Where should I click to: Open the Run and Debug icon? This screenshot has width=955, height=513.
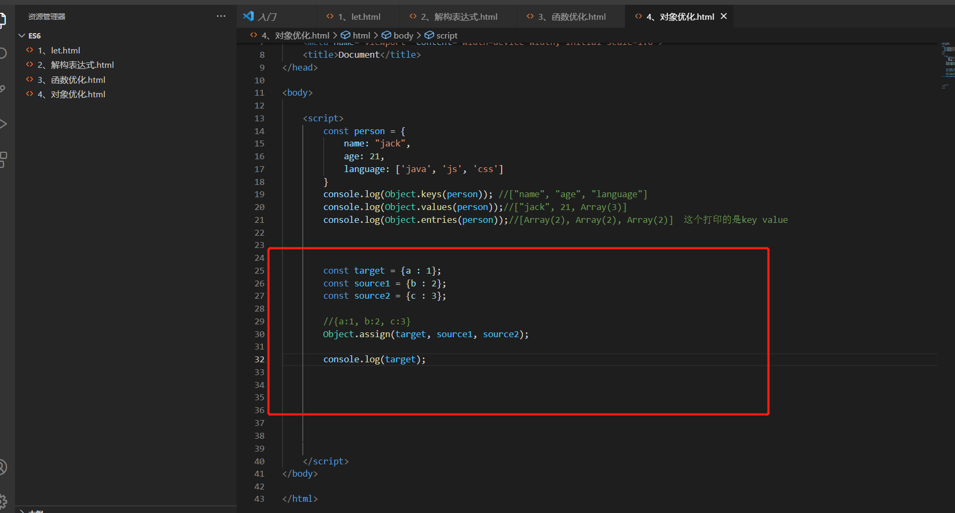tap(2, 124)
